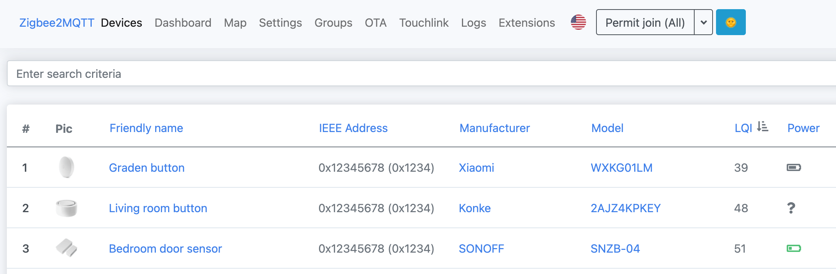Click the unknown power question mark icon
Viewport: 836px width, 274px height.
pyautogui.click(x=791, y=208)
